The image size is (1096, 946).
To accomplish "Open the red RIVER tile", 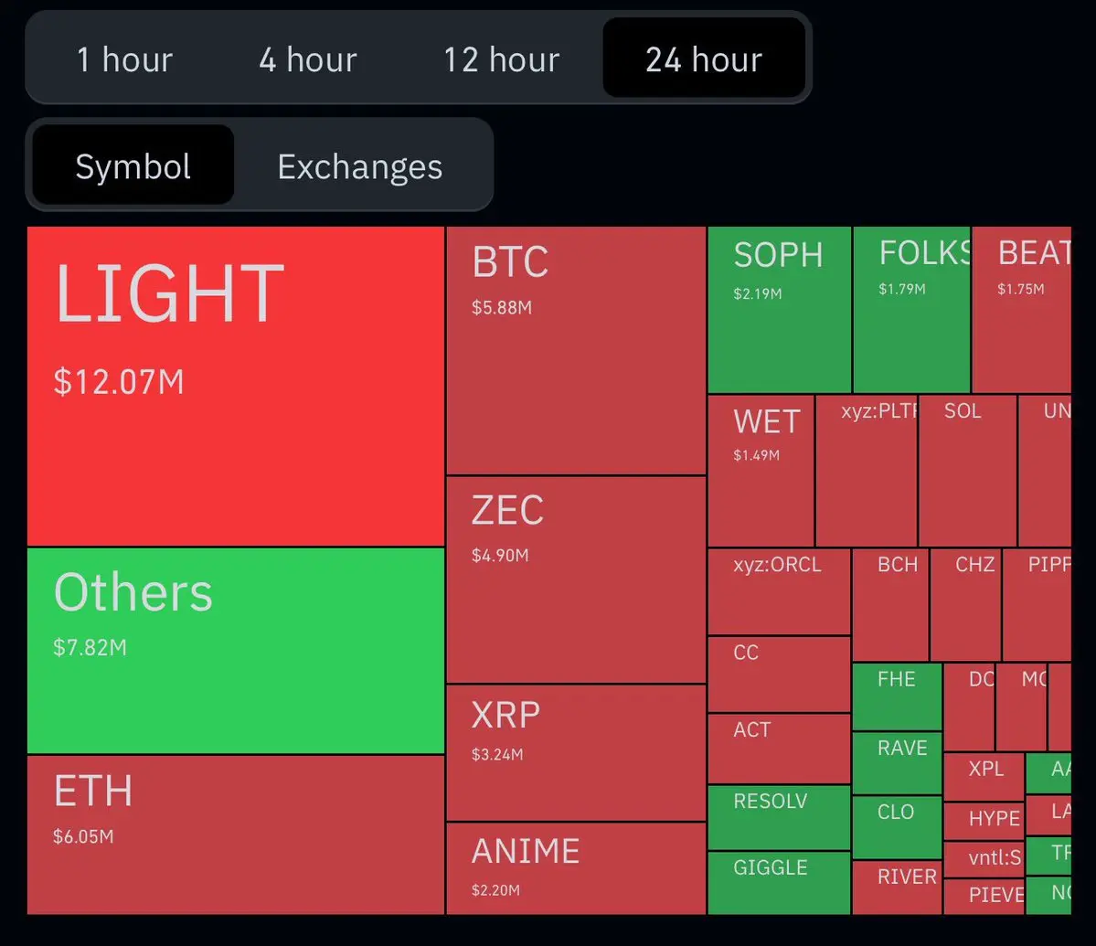I will click(897, 888).
